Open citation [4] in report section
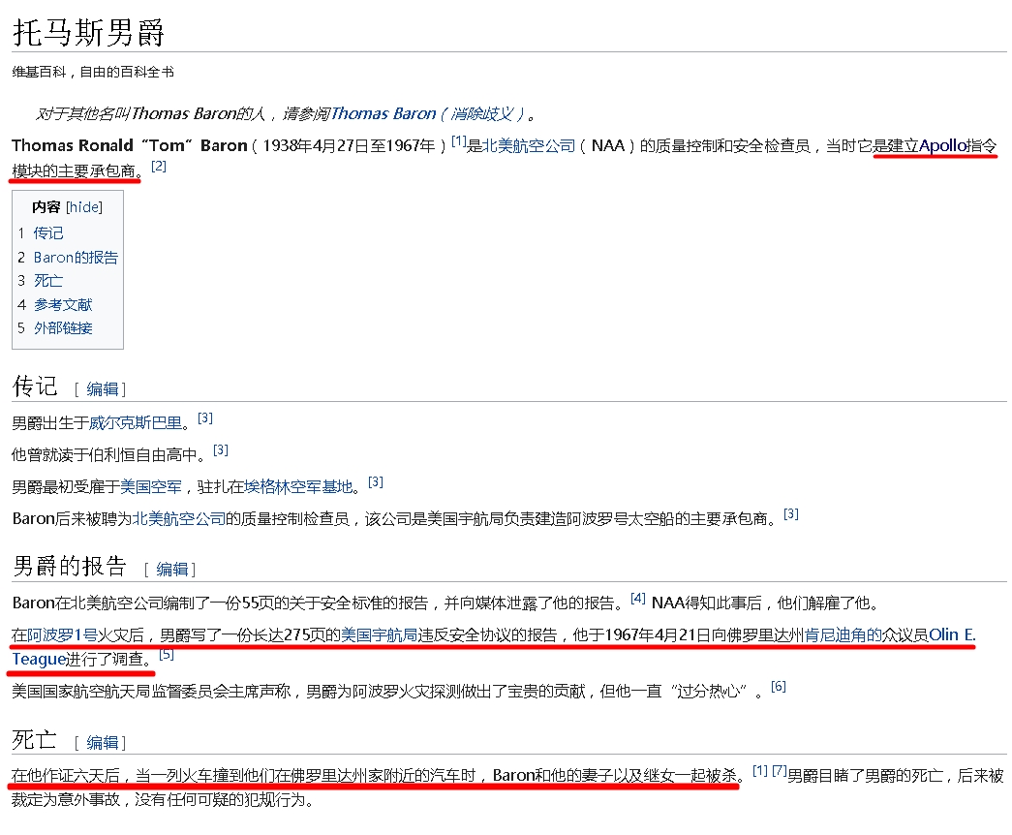1012x835 pixels. [637, 599]
